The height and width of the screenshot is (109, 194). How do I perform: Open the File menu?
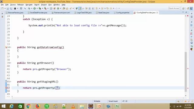click(x=2, y=5)
